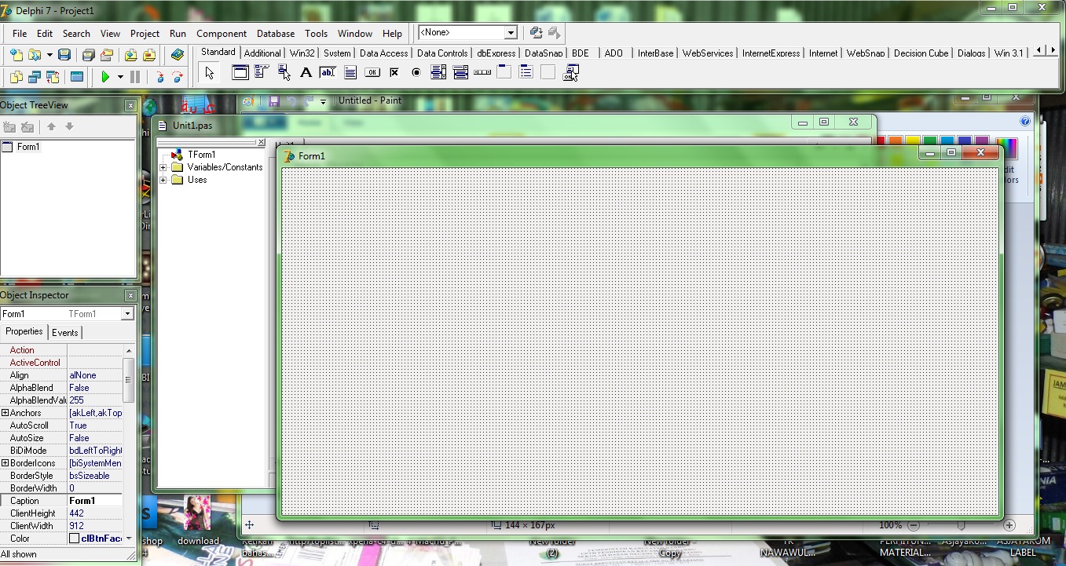Open the Database menu
This screenshot has width=1066, height=566.
tap(275, 34)
